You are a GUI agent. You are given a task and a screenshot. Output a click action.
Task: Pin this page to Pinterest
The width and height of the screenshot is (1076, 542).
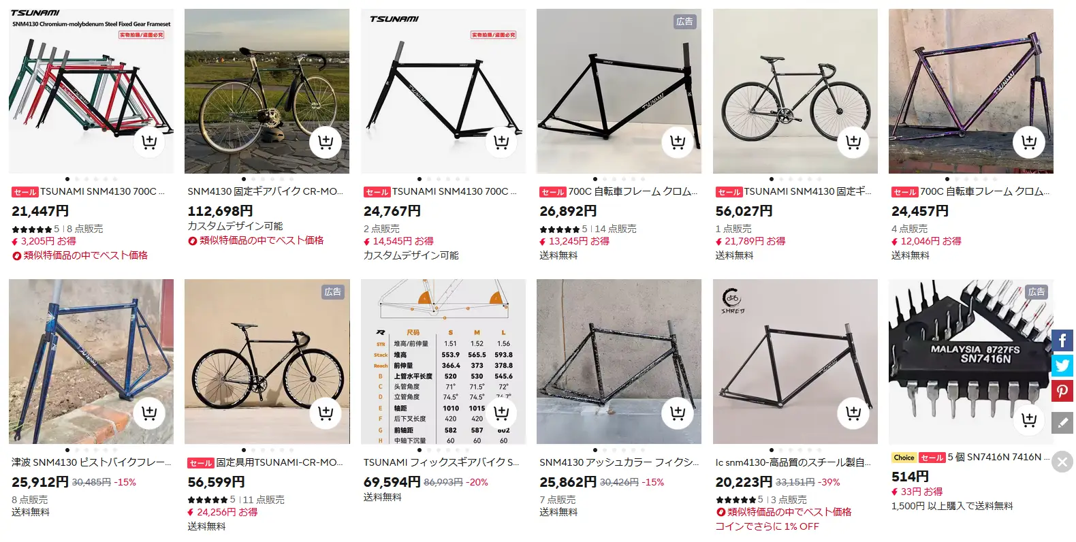point(1062,391)
